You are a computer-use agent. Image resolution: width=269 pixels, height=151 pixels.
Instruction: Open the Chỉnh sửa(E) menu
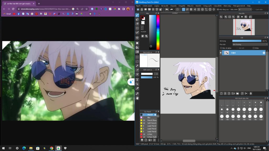(147, 6)
